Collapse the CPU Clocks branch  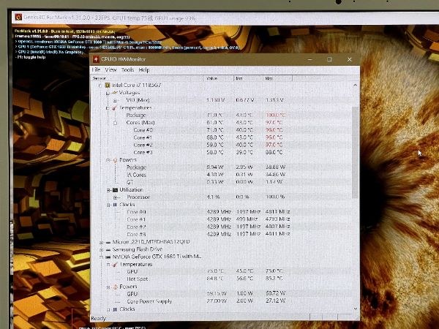pyautogui.click(x=108, y=205)
